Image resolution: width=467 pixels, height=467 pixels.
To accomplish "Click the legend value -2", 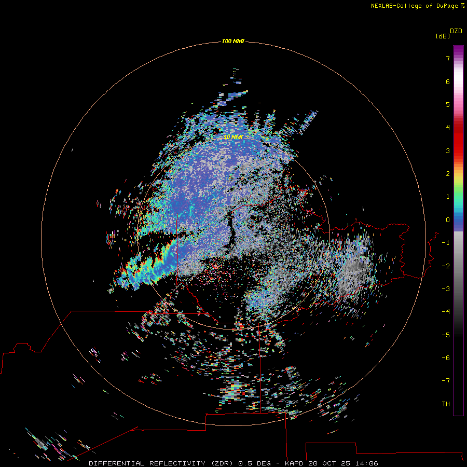I will (x=446, y=266).
